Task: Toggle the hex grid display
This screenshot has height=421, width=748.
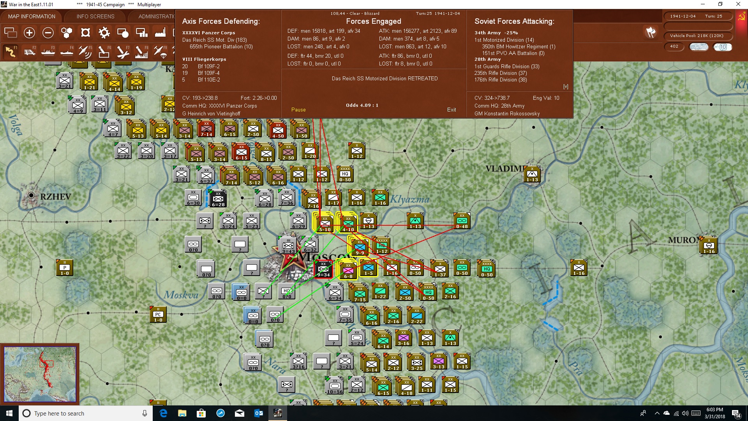Action: tap(67, 33)
